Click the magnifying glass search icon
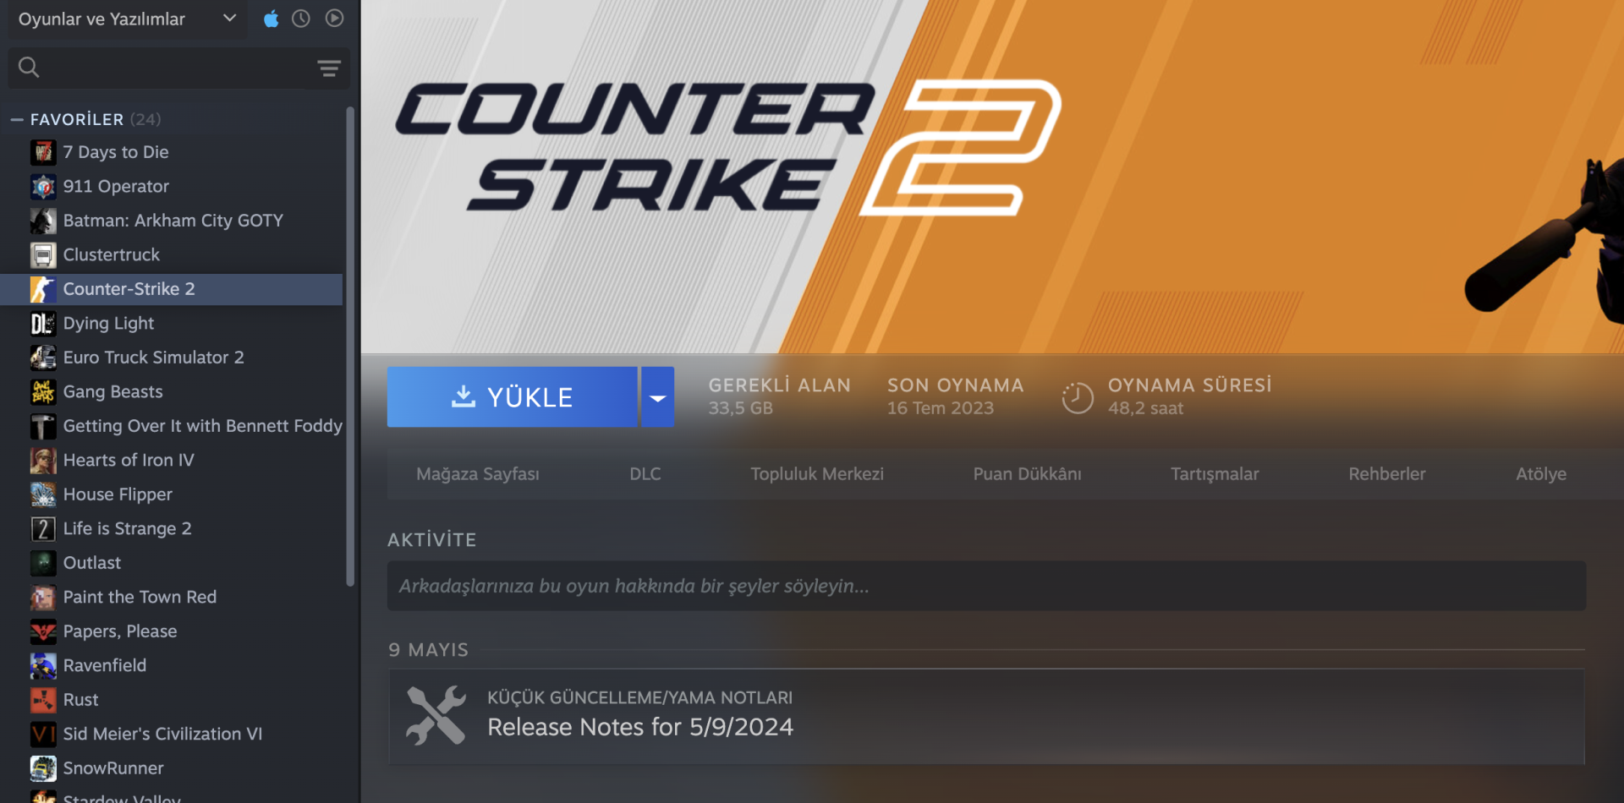This screenshot has width=1624, height=803. pyautogui.click(x=29, y=68)
